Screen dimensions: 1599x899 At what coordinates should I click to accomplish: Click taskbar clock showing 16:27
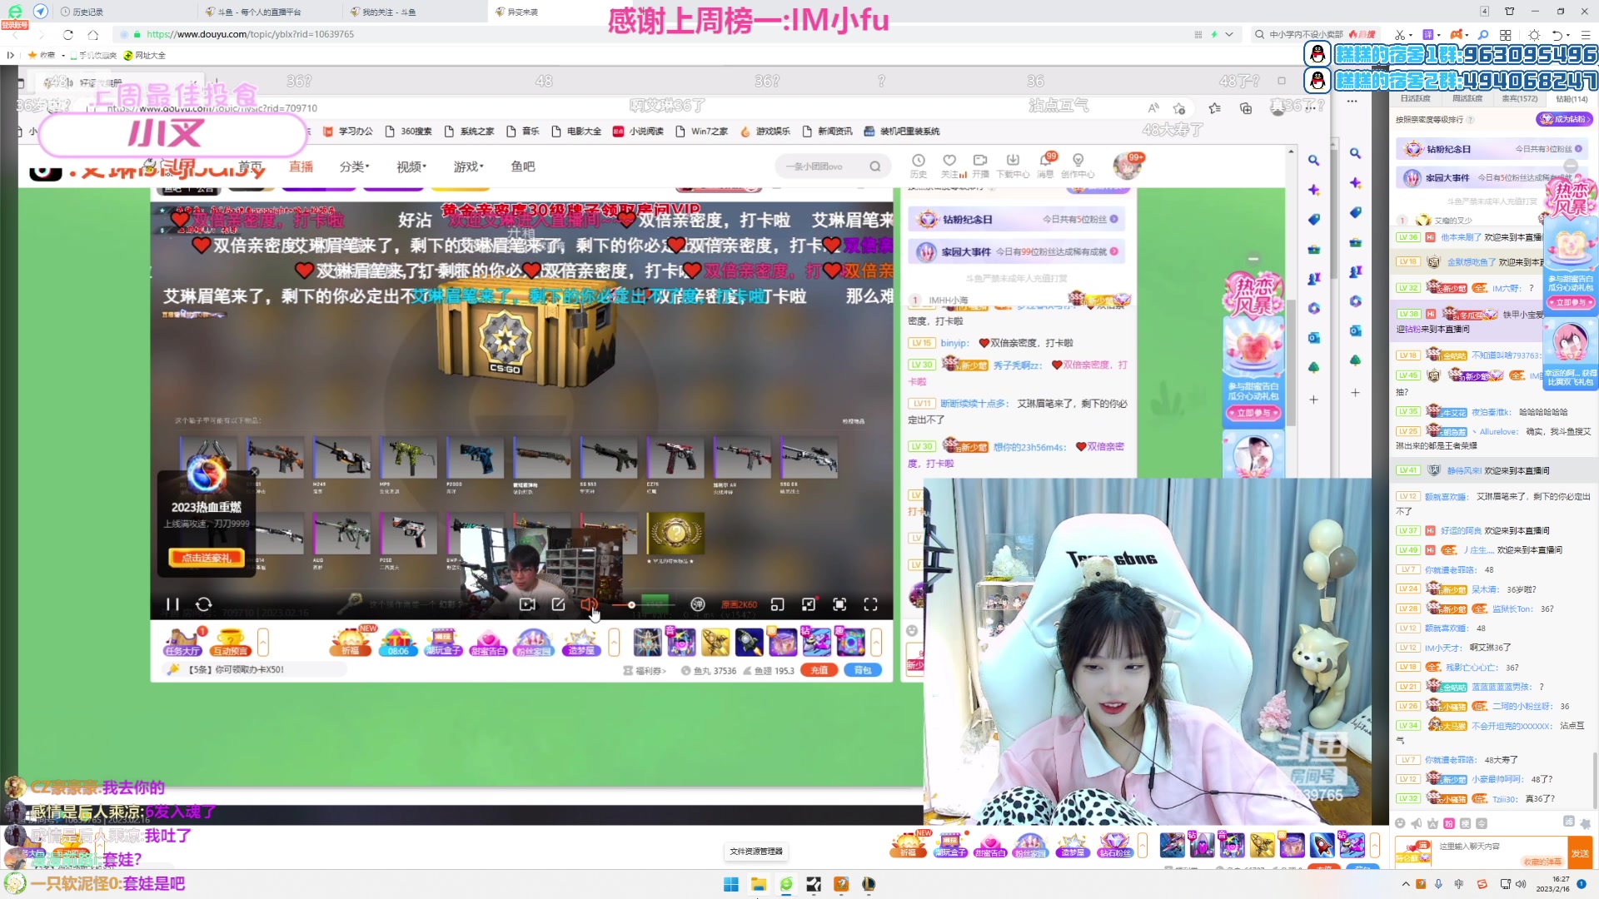[1554, 884]
